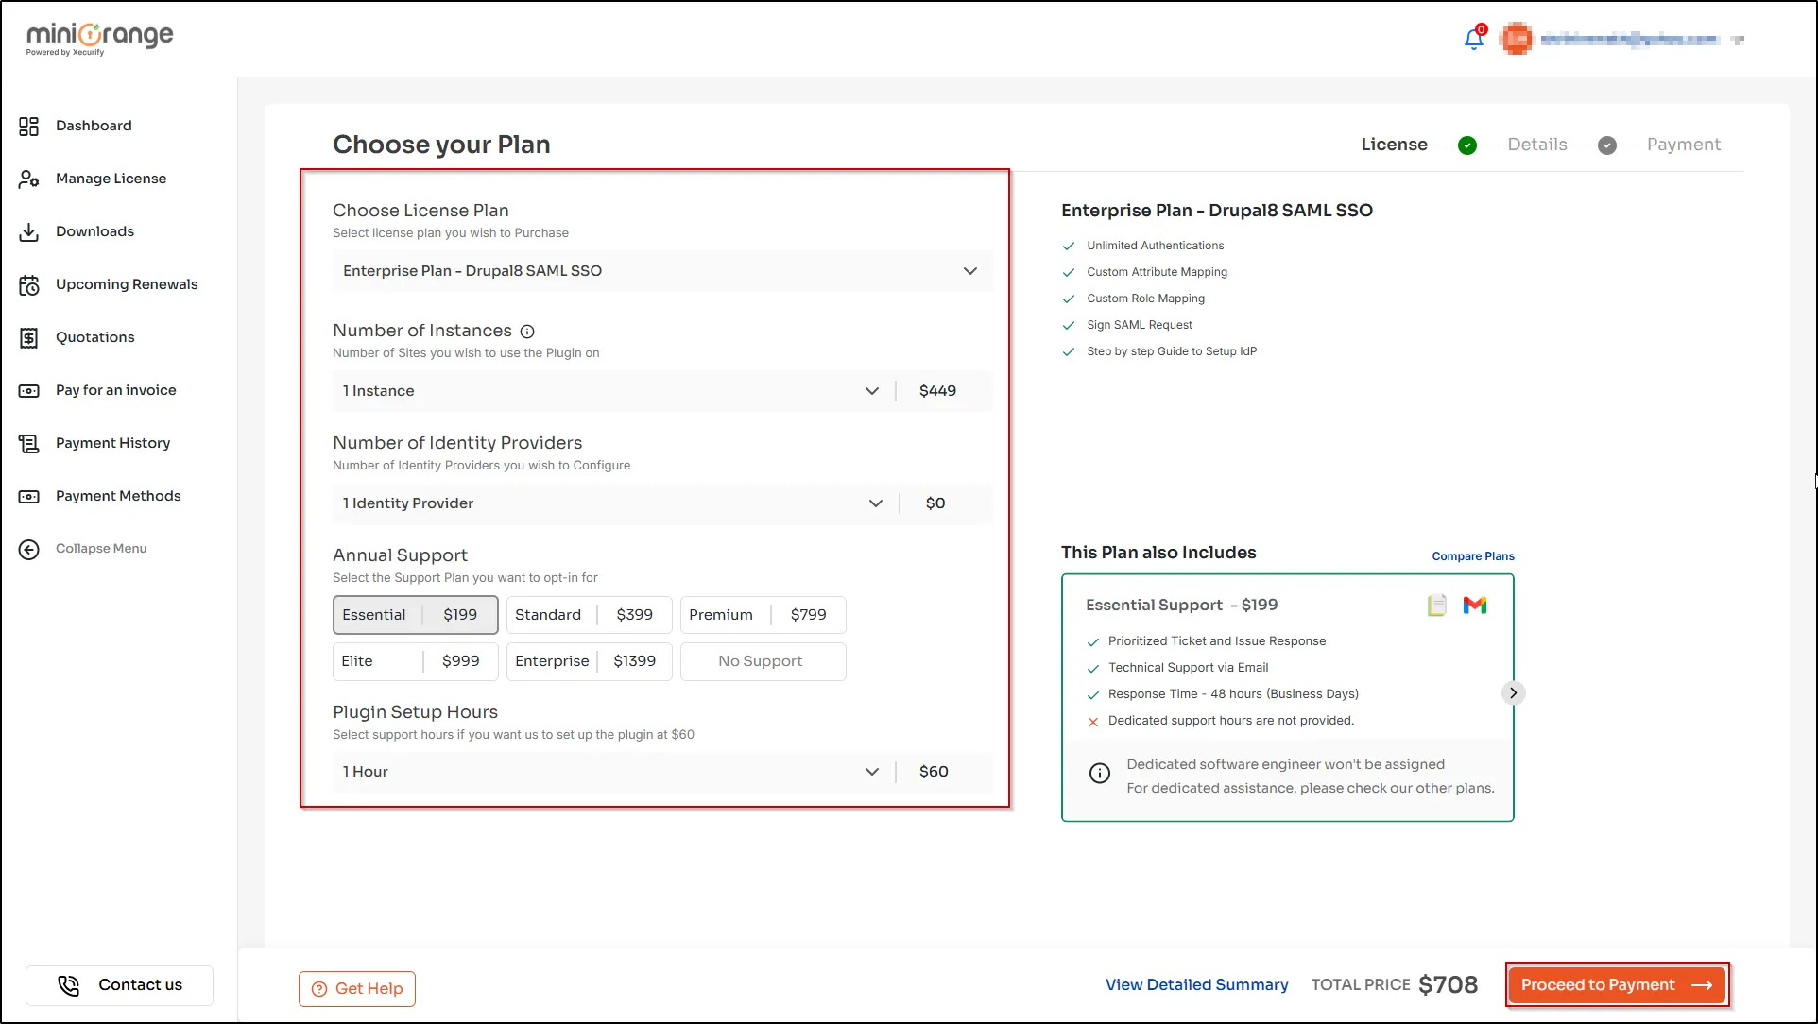
Task: Open the Compare Plans link
Action: pos(1472,556)
